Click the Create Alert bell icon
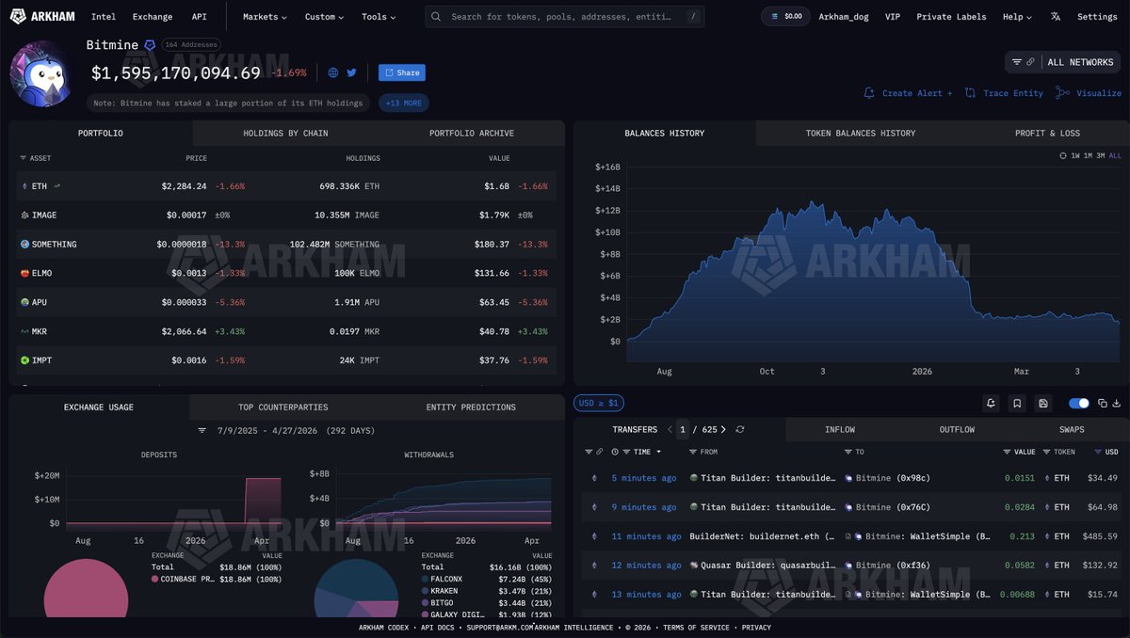 coord(869,93)
